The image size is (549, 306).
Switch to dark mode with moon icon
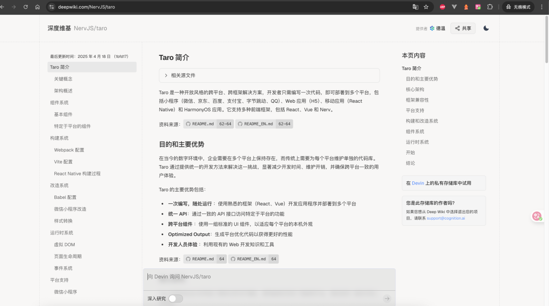coord(486,28)
